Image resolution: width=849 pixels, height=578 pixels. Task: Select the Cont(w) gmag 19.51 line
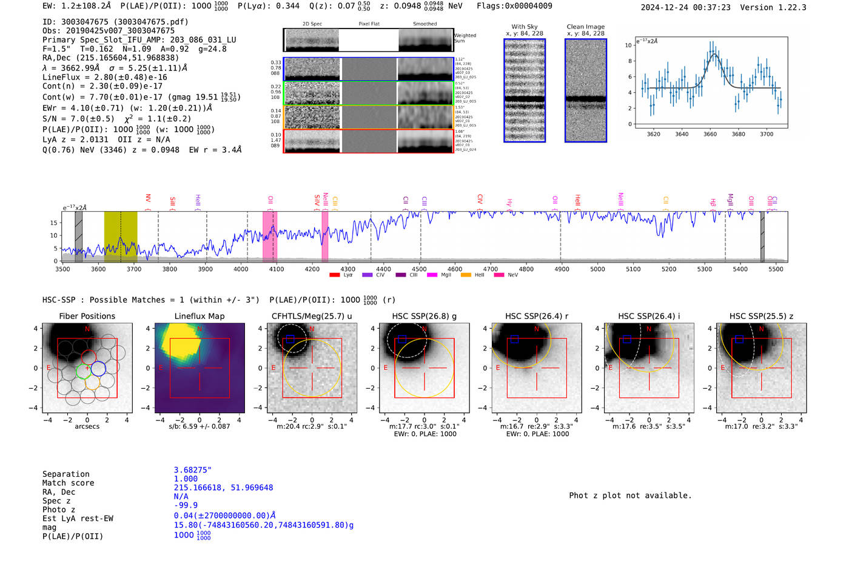click(x=142, y=97)
